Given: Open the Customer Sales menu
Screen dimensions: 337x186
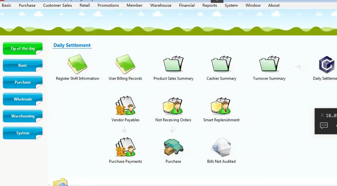Looking at the screenshot, I should (x=57, y=5).
